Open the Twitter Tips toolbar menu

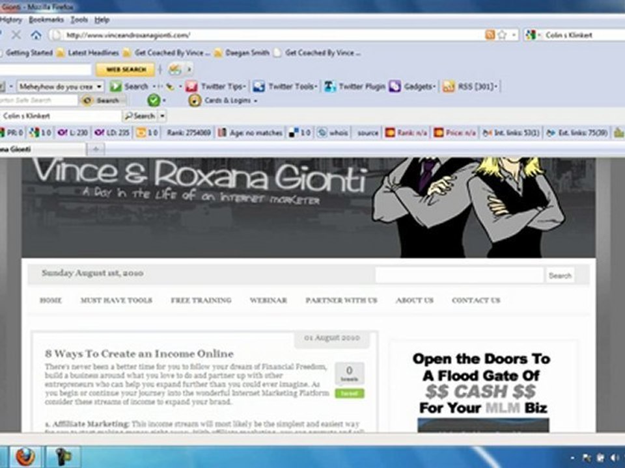(215, 86)
